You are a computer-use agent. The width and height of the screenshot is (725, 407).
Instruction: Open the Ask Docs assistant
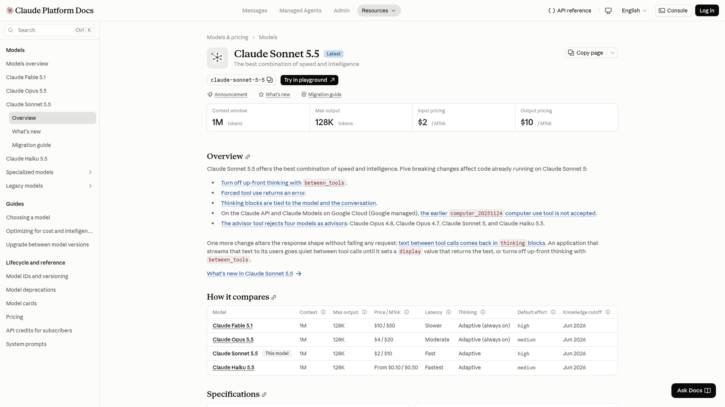693,391
